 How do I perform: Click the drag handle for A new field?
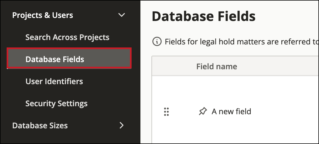(x=166, y=112)
